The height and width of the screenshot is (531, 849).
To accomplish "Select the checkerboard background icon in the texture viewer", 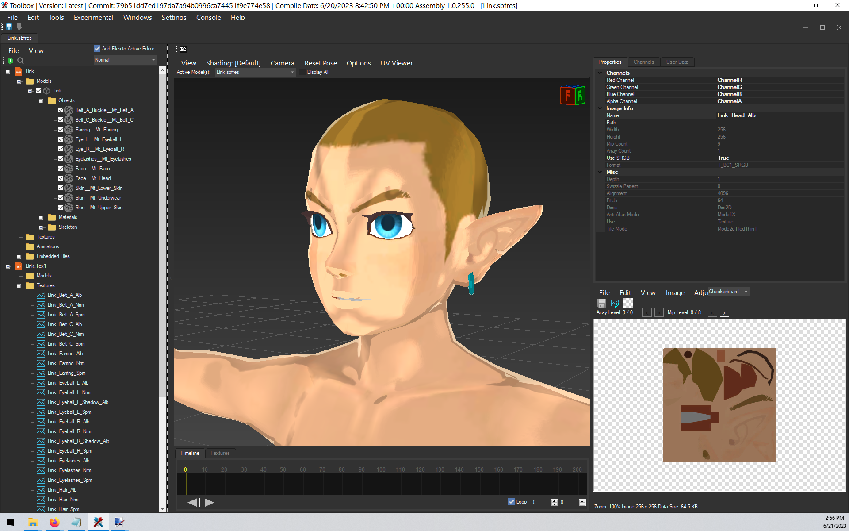I will pyautogui.click(x=628, y=303).
